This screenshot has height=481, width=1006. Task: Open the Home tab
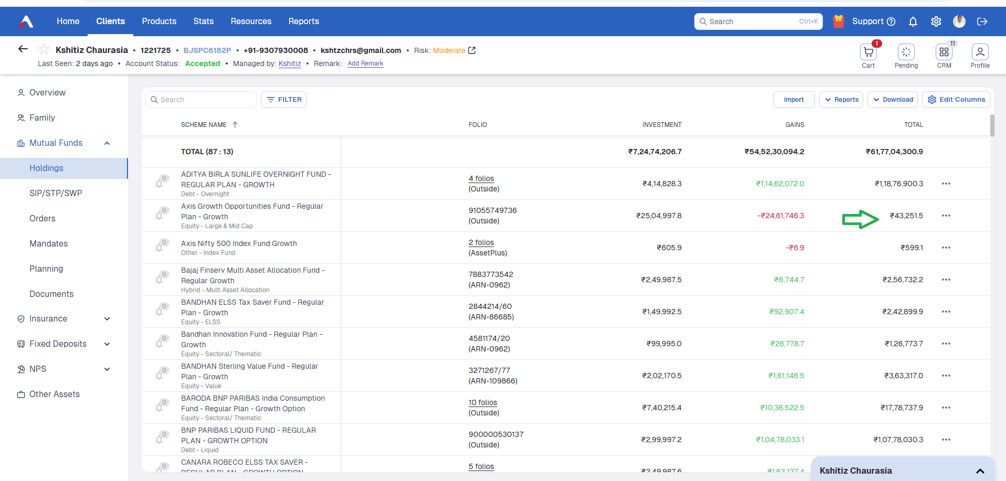coord(68,22)
